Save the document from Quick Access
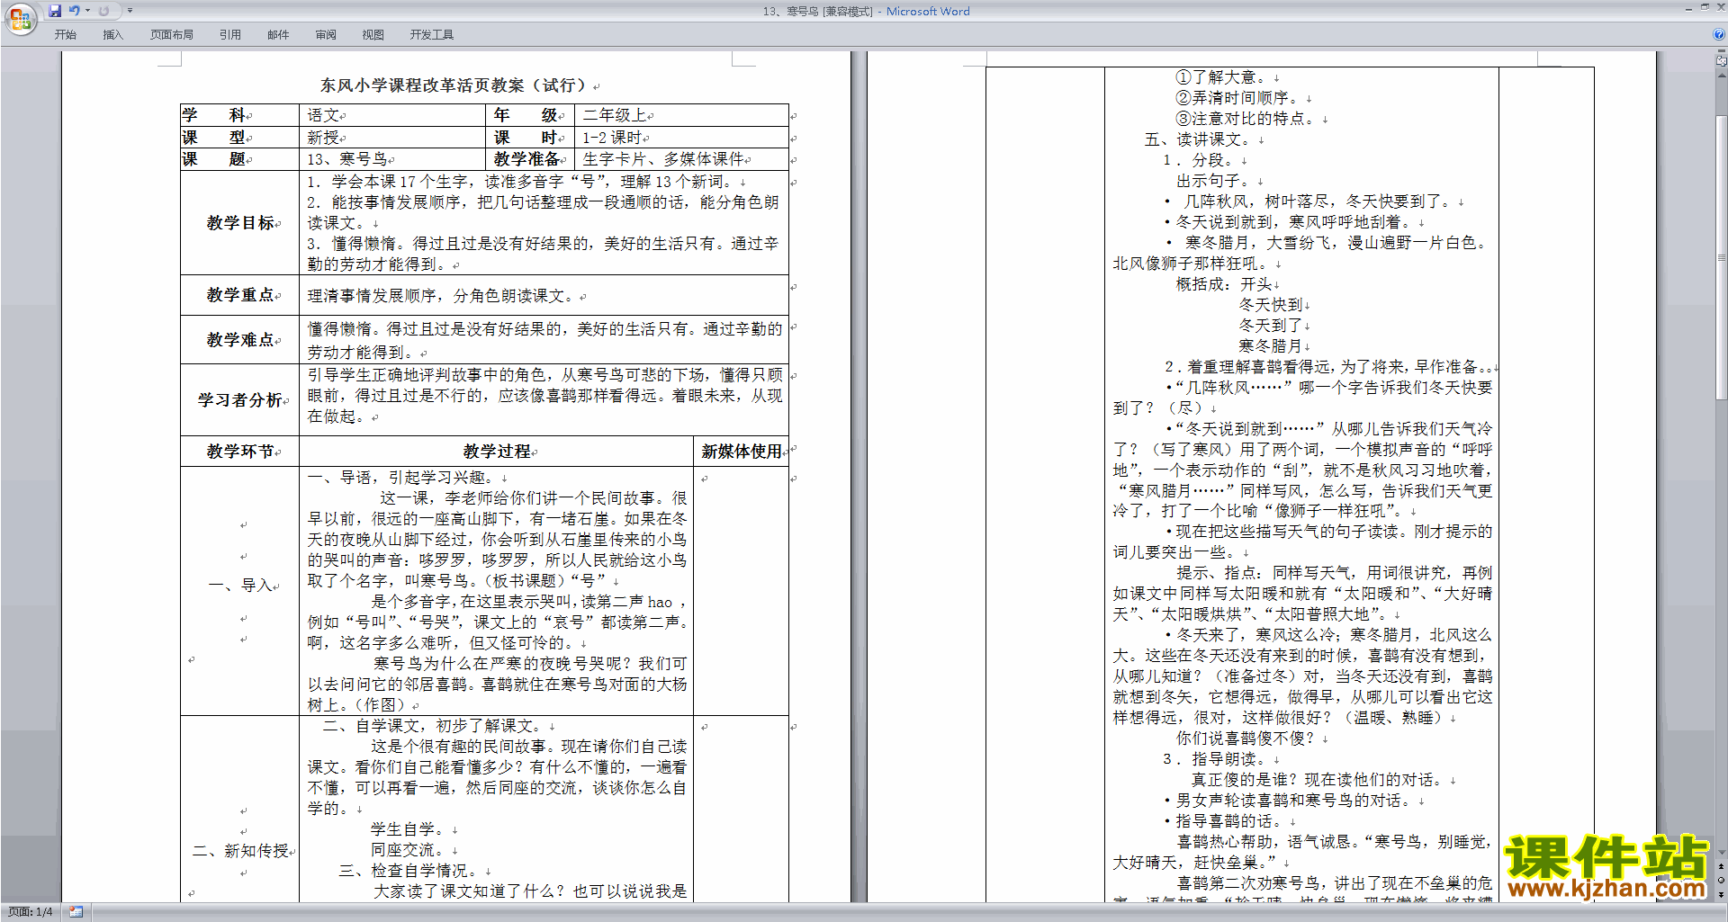The width and height of the screenshot is (1728, 922). pos(55,11)
